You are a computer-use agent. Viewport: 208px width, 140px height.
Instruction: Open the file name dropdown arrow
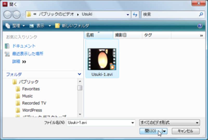(x=133, y=123)
